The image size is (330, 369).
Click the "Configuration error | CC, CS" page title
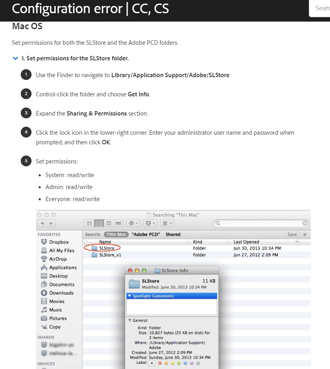(x=91, y=9)
